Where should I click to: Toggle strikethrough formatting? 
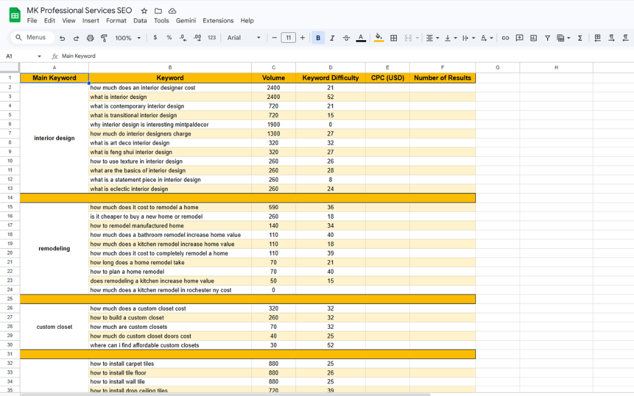[346, 38]
